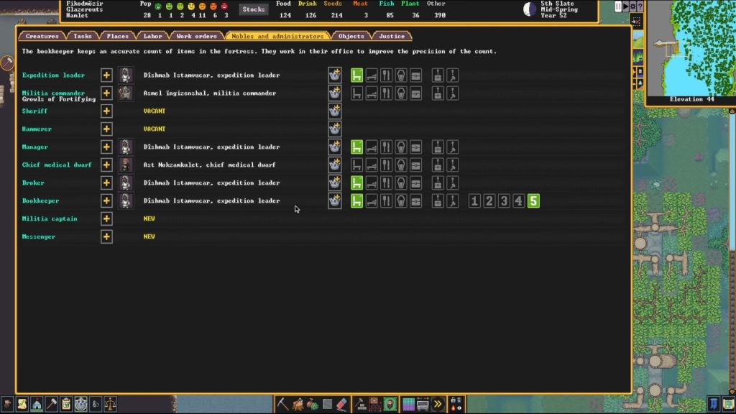Expand candidates for Chief medical dwarf with plus

click(106, 165)
